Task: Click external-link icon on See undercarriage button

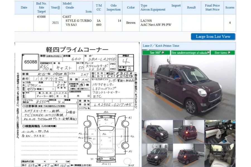Action: tap(208, 52)
